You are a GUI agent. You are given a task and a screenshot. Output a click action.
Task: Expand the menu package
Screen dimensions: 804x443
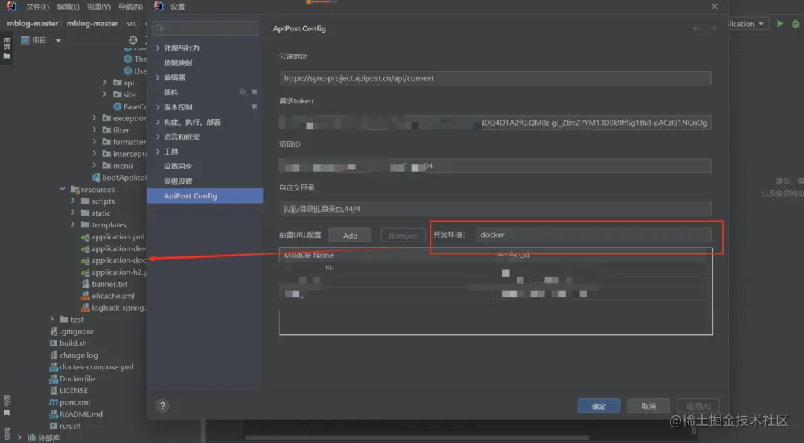pyautogui.click(x=95, y=166)
